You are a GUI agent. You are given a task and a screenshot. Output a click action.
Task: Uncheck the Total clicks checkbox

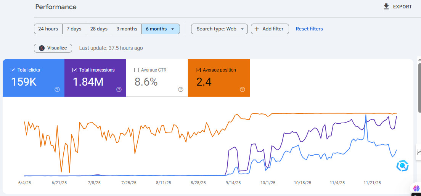pos(13,70)
